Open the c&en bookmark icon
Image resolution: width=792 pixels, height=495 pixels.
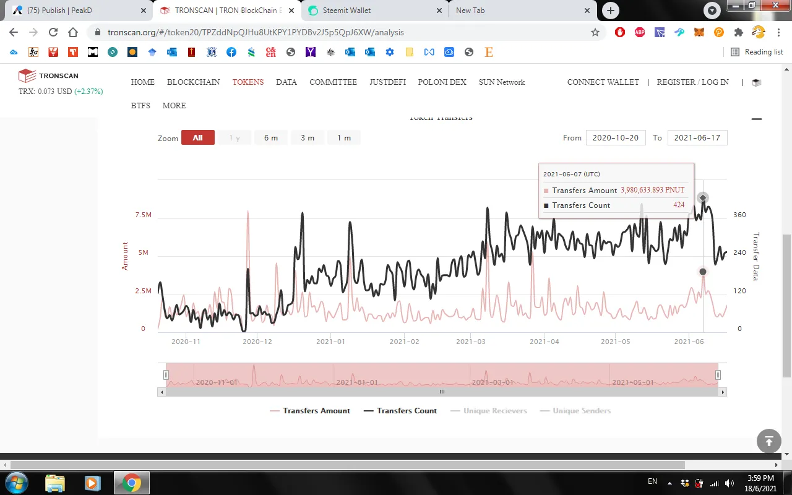[271, 53]
